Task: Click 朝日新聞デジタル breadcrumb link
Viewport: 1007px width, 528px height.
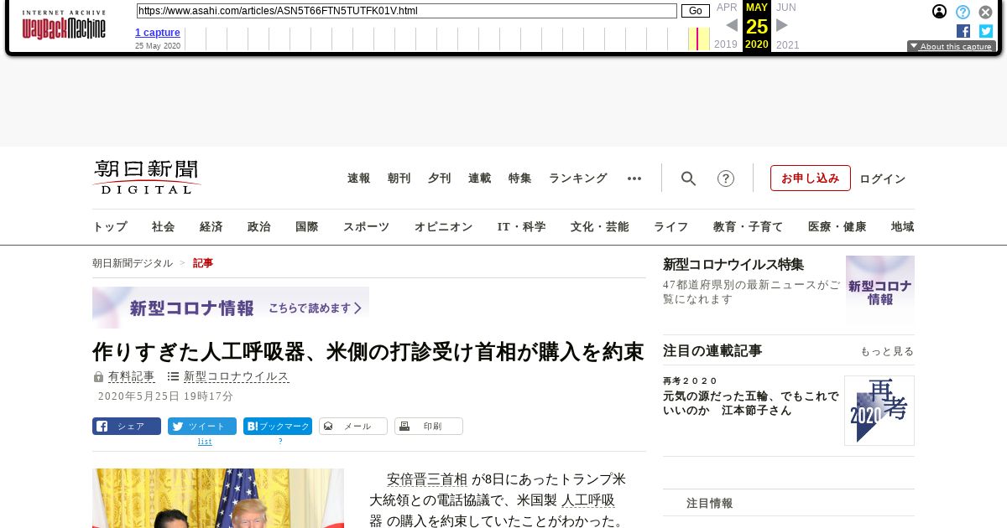Action: click(x=133, y=263)
